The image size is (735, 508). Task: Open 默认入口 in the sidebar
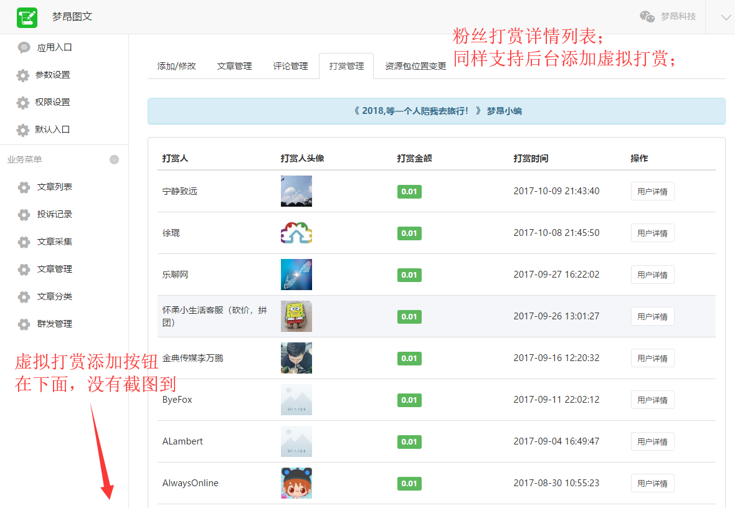(x=52, y=130)
